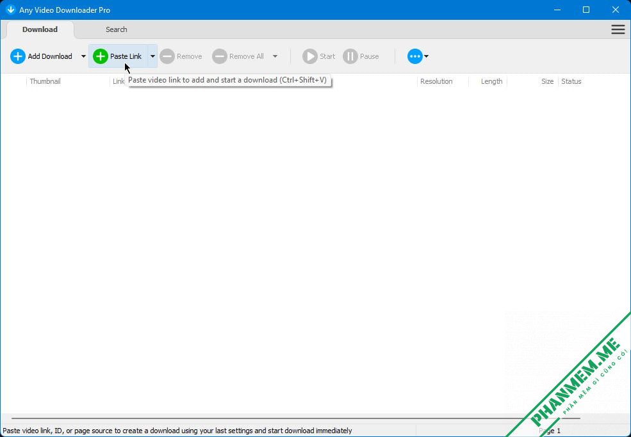Click the horizontal scrollbar at list bottom
This screenshot has height=437, width=631.
click(296, 418)
